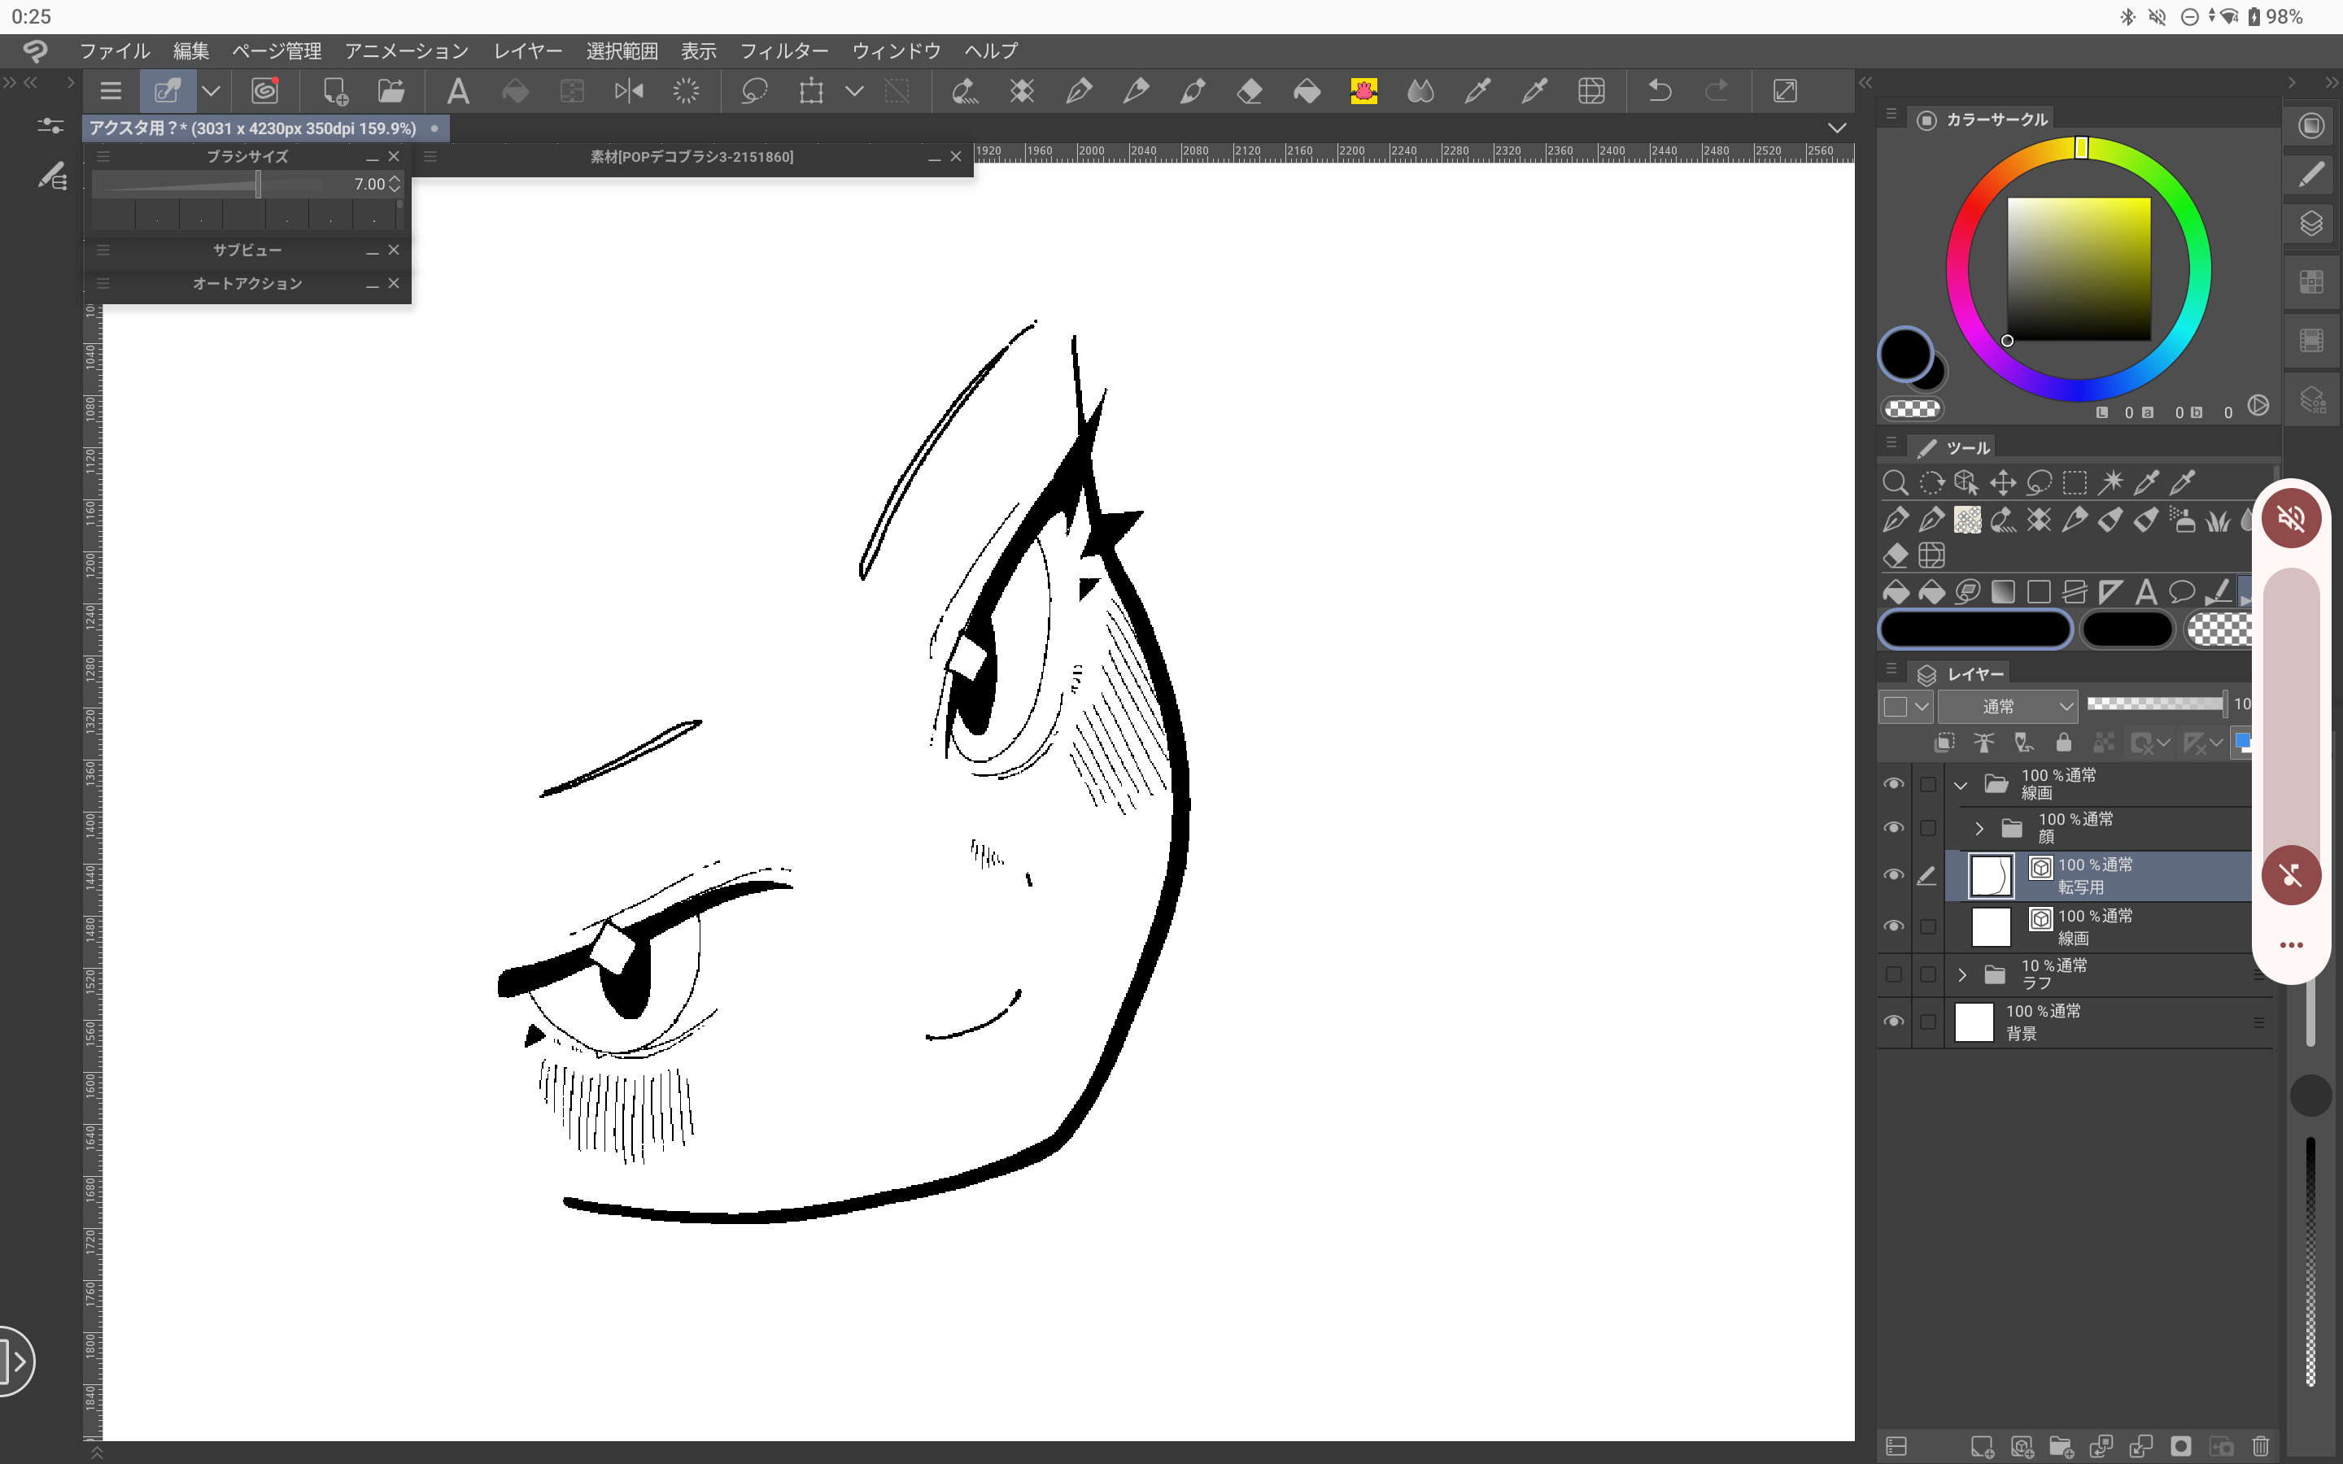Choose the Move layer tool
Screen dimensions: 2343x1464
click(x=2003, y=482)
